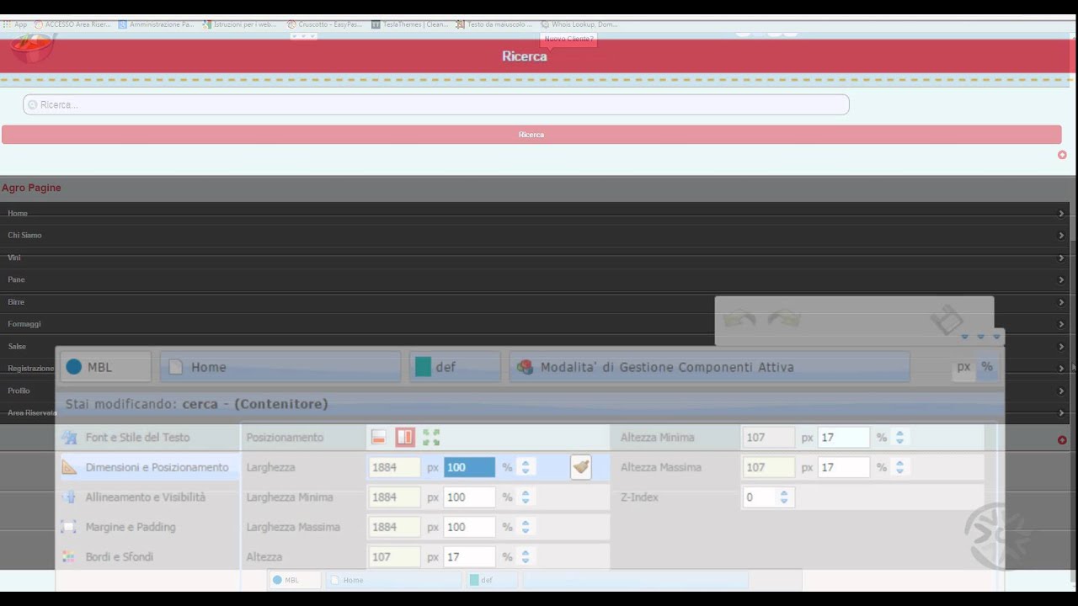1078x606 pixels.
Task: Adjust Larghezza Minima percent stepper
Action: [x=526, y=497]
